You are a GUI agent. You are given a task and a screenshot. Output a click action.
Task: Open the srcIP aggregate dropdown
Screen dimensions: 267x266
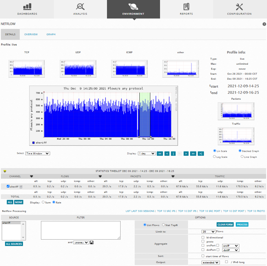point(230,246)
